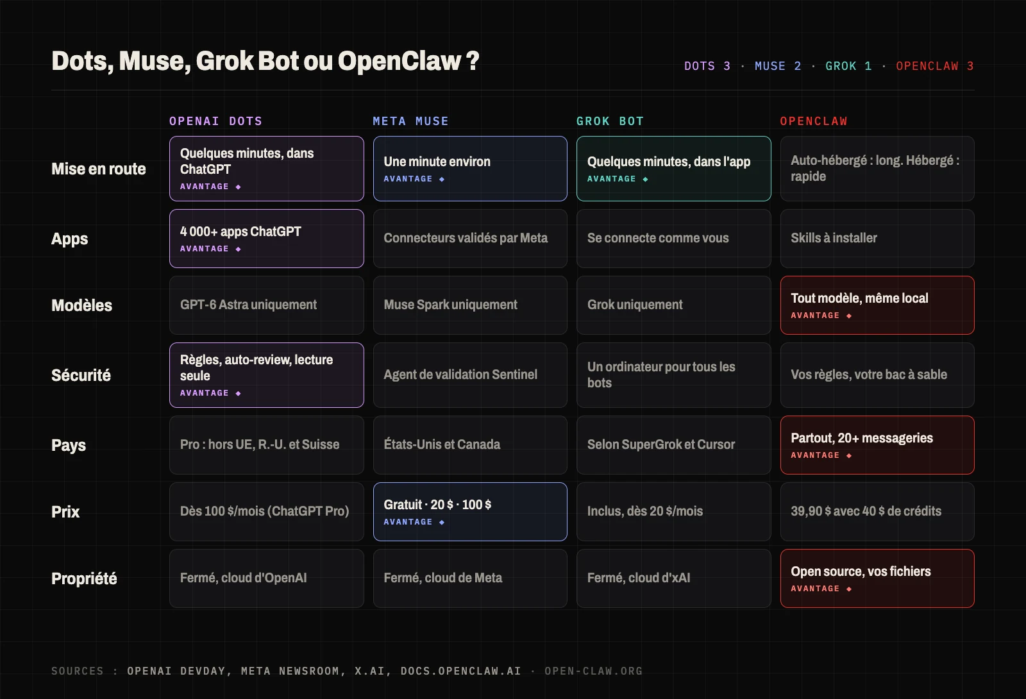Select the 'États-Unis et Canada' cell
The height and width of the screenshot is (699, 1026).
(x=470, y=445)
